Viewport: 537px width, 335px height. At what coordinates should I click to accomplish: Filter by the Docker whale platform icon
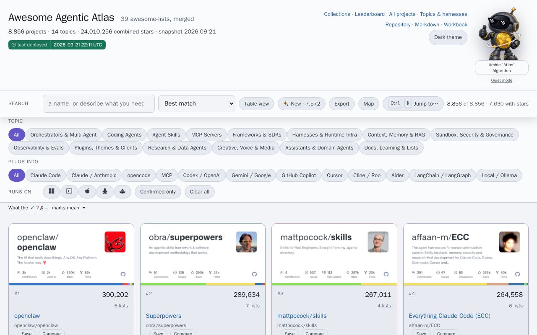[123, 191]
